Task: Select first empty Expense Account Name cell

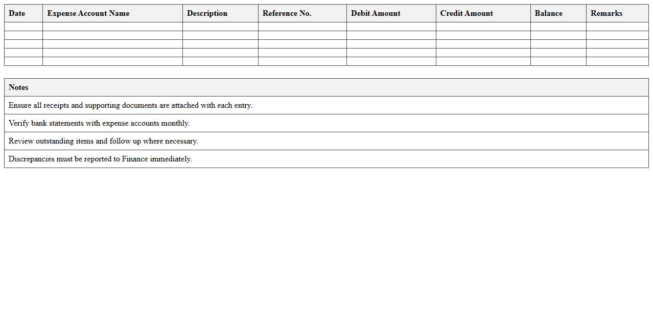Action: [x=112, y=27]
